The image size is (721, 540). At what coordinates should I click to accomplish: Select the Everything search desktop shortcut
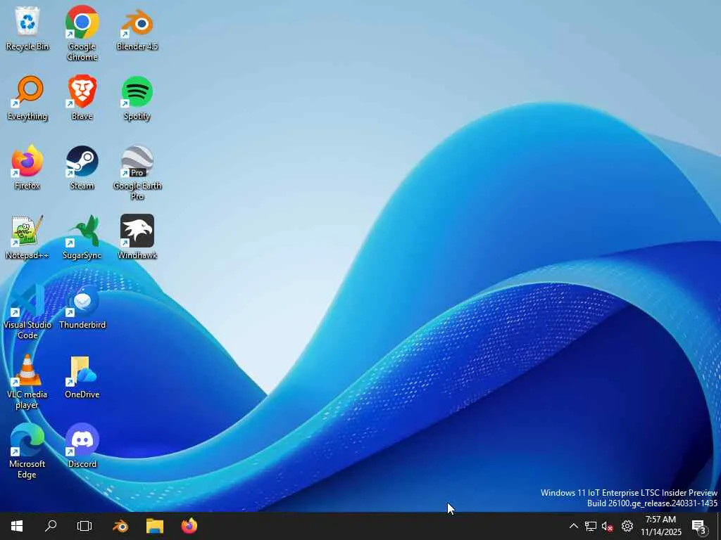[x=27, y=98]
